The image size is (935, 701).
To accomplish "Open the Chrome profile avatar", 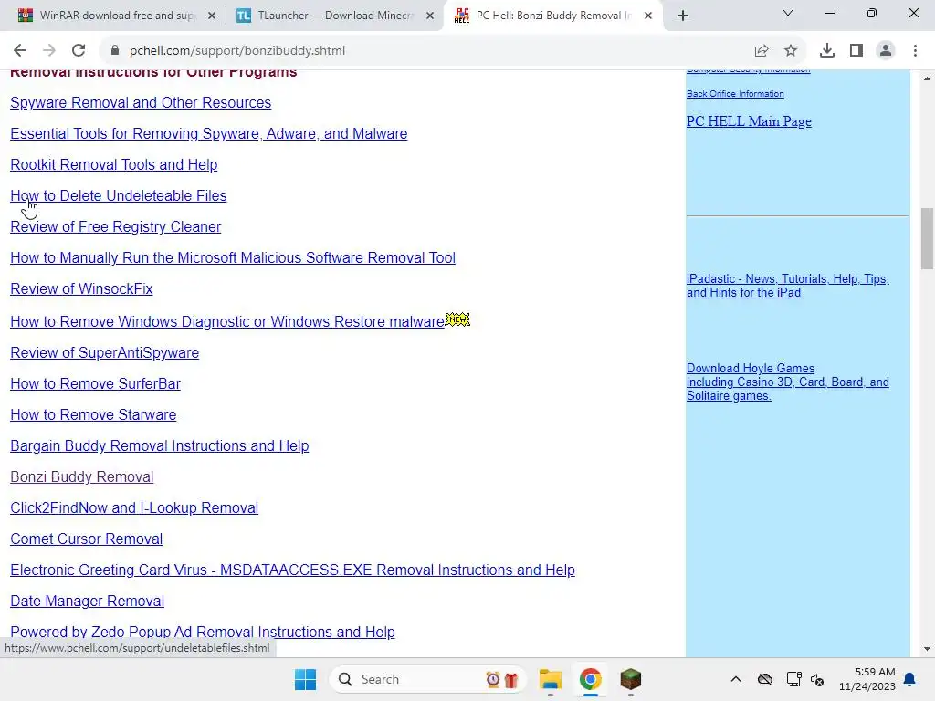I will tap(886, 51).
